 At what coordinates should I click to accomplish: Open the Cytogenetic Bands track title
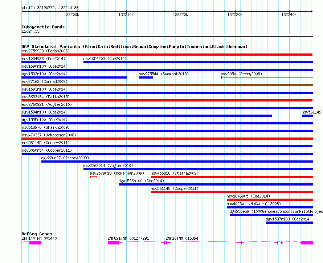43,27
